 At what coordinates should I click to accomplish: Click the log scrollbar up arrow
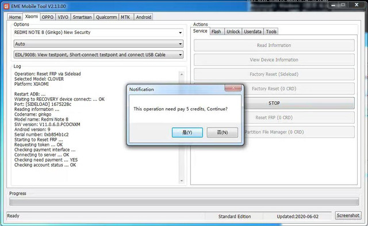pyautogui.click(x=182, y=74)
